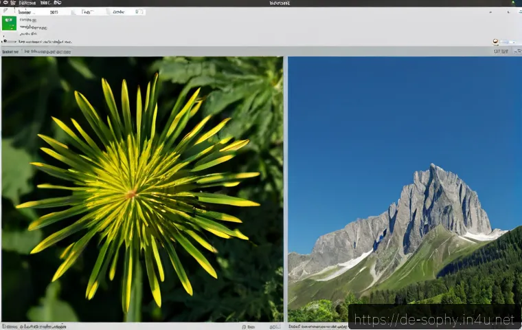Click the small slider beside the round orange icon
This screenshot has width=522, height=330.
pyautogui.click(x=508, y=42)
